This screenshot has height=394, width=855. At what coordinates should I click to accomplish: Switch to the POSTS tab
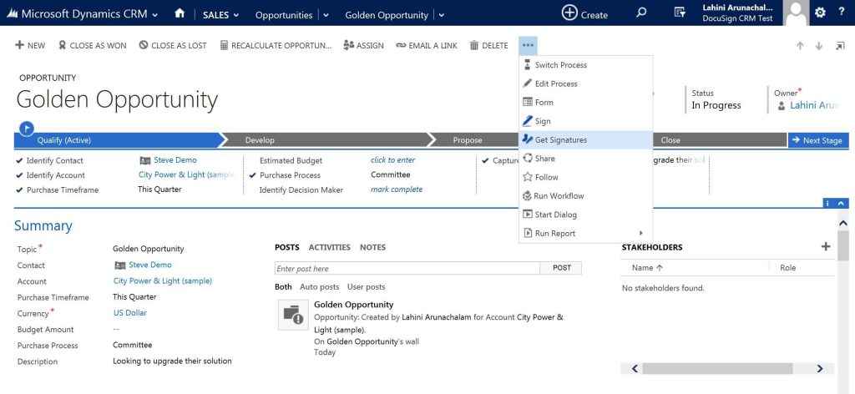[x=287, y=247]
